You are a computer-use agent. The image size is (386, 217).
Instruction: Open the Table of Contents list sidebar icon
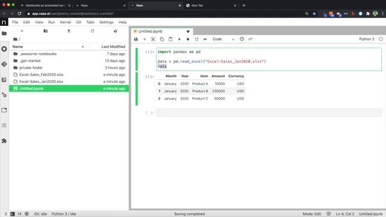coord(4,125)
